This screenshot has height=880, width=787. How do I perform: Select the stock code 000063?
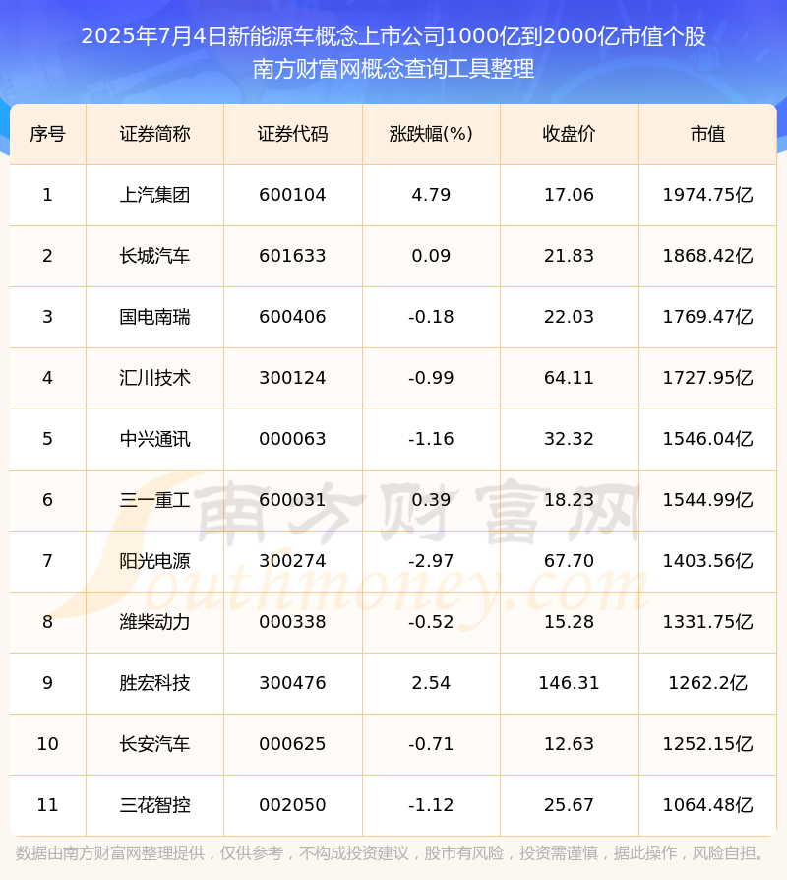[292, 439]
